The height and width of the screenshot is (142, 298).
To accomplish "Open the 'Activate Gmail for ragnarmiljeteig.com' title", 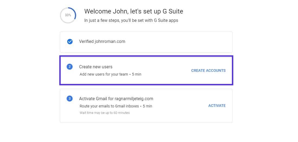I will [116, 99].
